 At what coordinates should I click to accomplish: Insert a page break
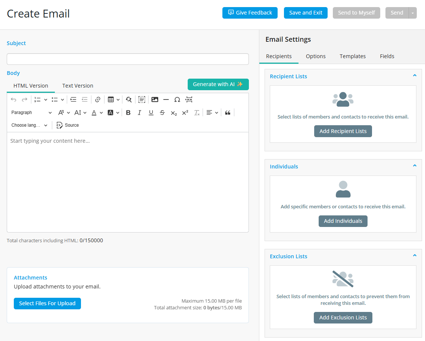[x=189, y=100]
